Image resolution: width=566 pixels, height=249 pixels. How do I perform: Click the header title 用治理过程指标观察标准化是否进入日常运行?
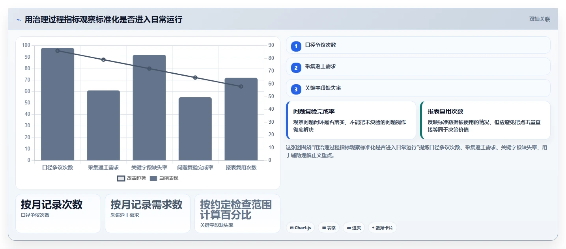click(103, 19)
